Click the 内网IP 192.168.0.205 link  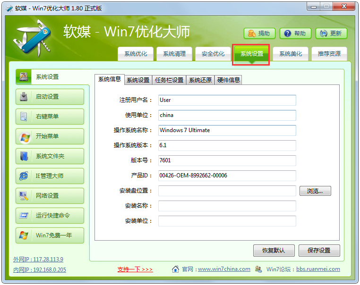point(40,270)
